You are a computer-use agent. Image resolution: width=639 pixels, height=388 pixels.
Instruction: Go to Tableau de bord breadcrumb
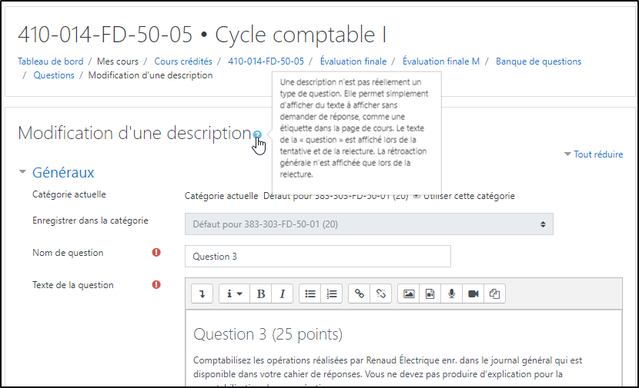click(x=51, y=61)
